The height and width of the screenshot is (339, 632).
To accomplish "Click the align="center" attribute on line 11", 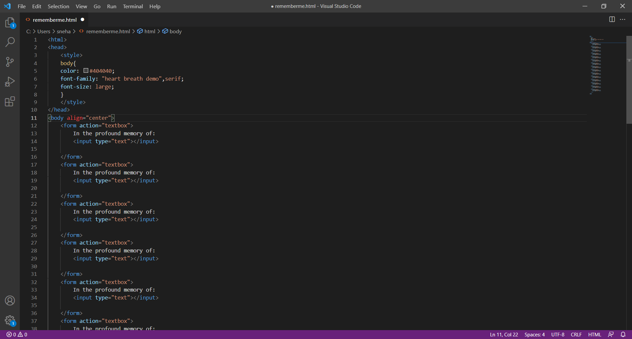I will (x=89, y=118).
